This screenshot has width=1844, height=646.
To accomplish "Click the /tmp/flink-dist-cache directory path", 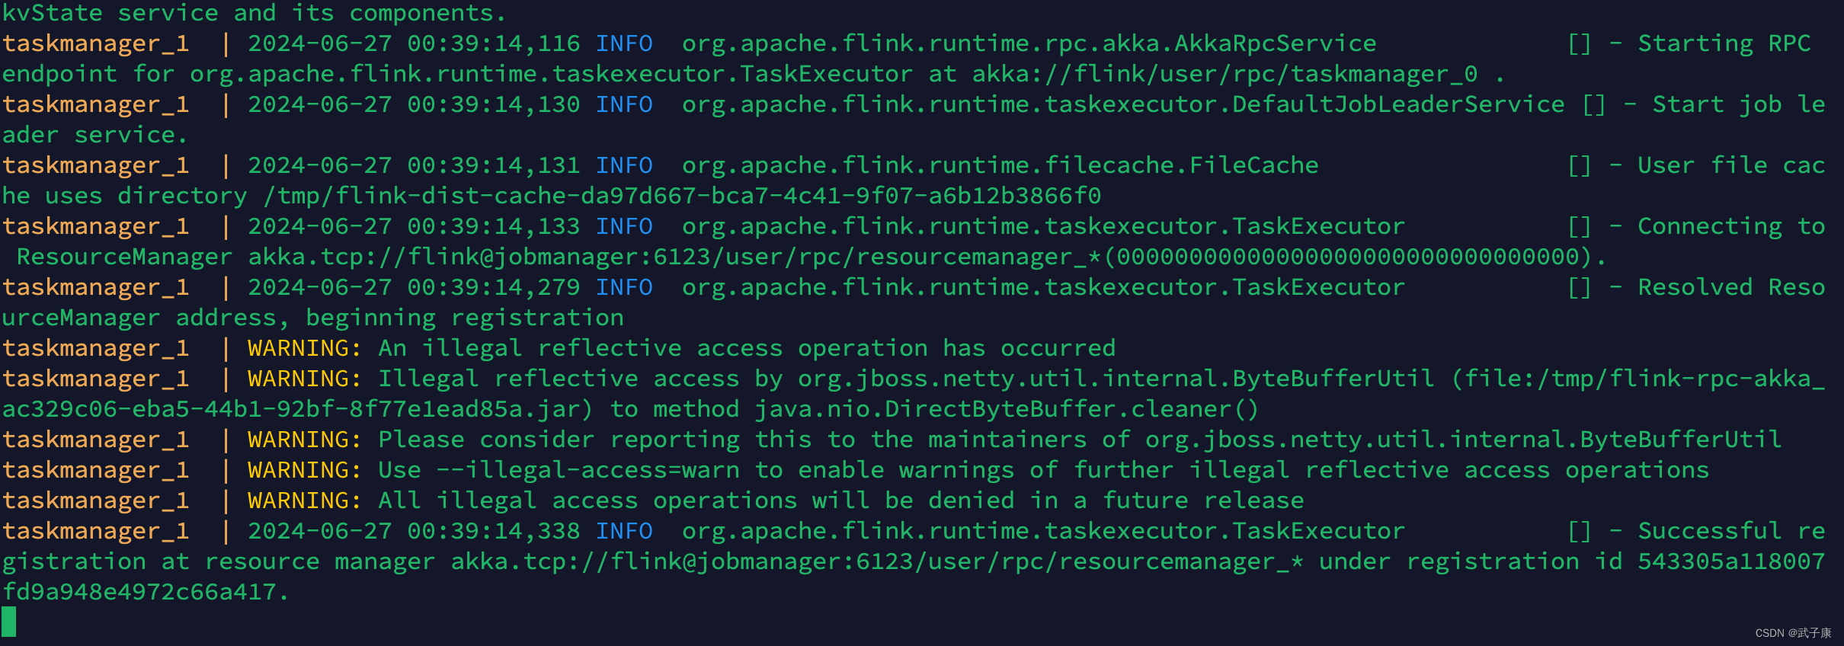I will [682, 196].
